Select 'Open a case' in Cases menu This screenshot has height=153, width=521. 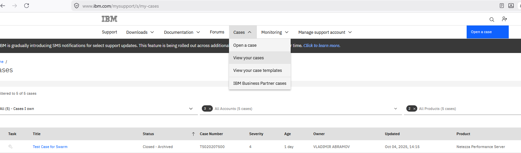click(x=260, y=45)
